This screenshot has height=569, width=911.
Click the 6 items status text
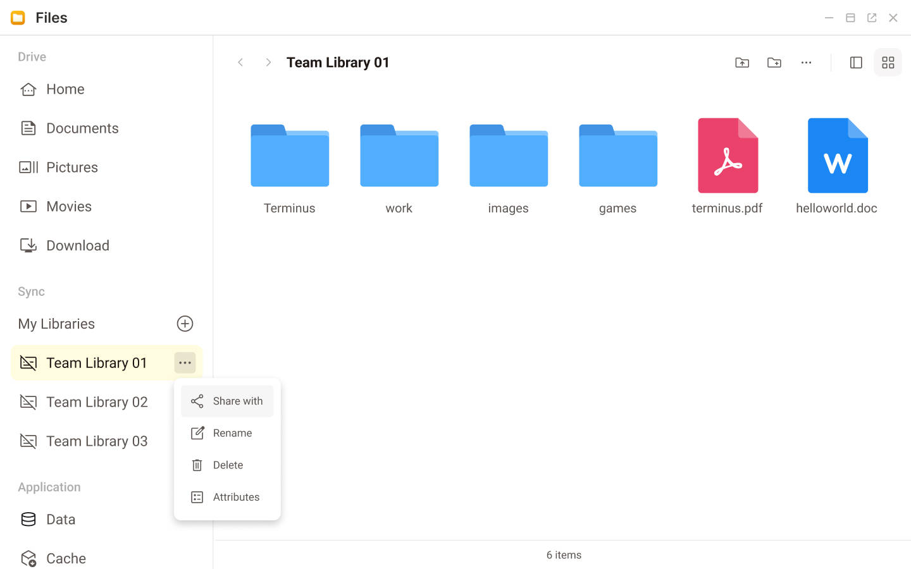(x=564, y=555)
